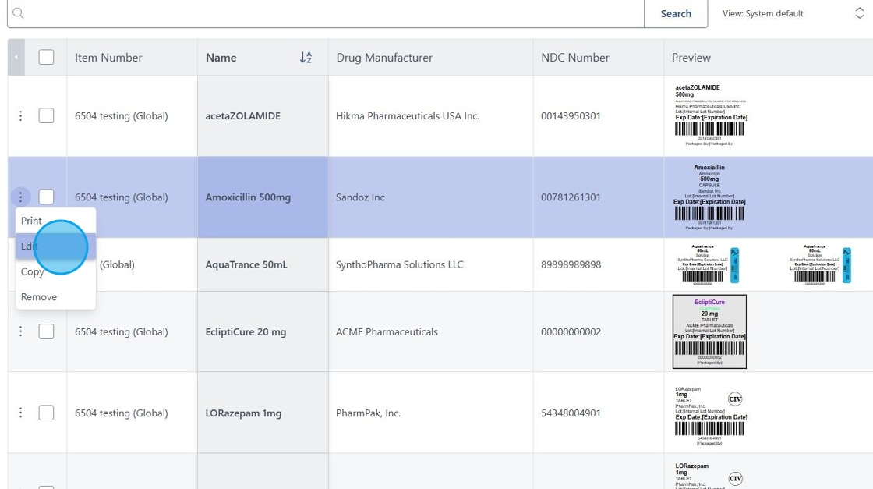Choose Copy from the context menu
The width and height of the screenshot is (873, 489).
pyautogui.click(x=55, y=271)
